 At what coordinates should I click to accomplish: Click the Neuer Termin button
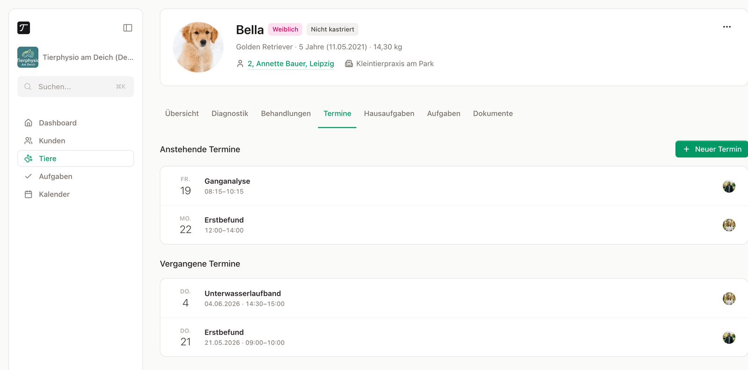pyautogui.click(x=712, y=149)
